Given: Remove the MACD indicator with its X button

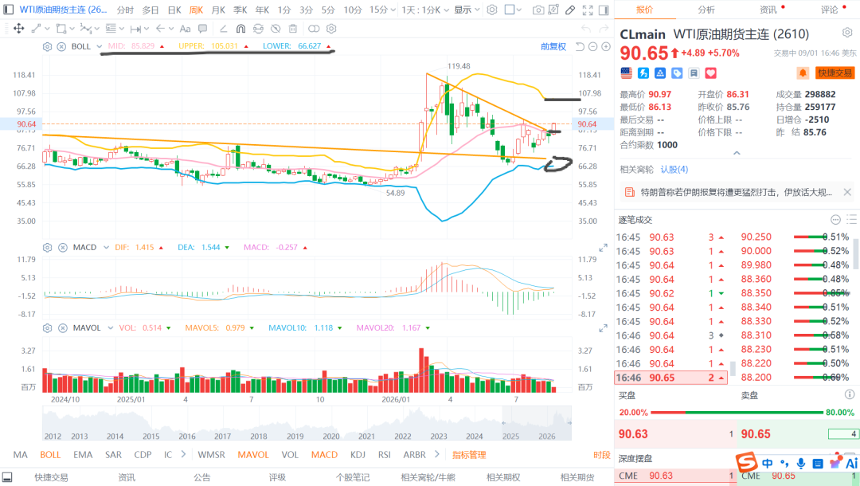Looking at the screenshot, I should [x=63, y=248].
